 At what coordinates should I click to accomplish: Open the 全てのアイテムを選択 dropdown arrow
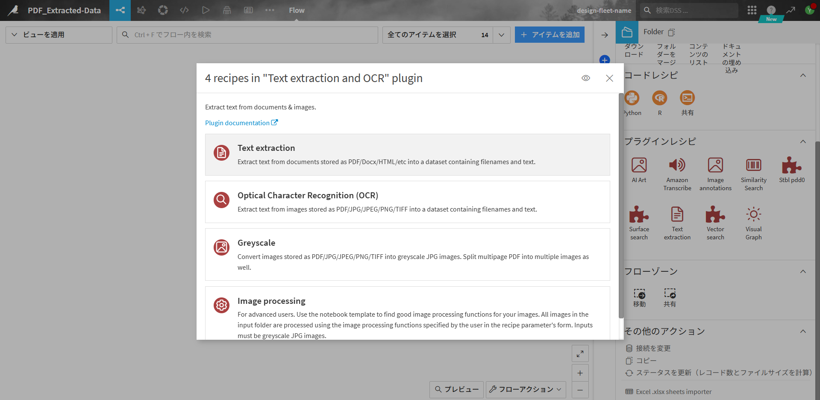tap(501, 35)
